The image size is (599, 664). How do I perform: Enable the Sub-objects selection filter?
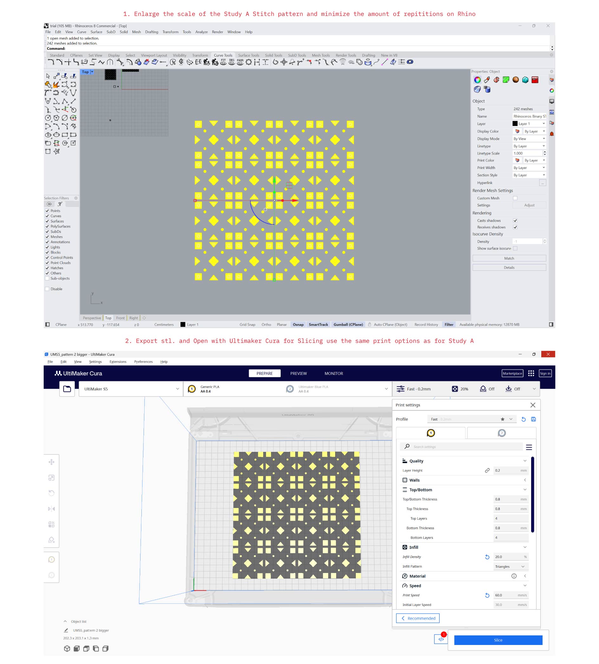pyautogui.click(x=47, y=278)
